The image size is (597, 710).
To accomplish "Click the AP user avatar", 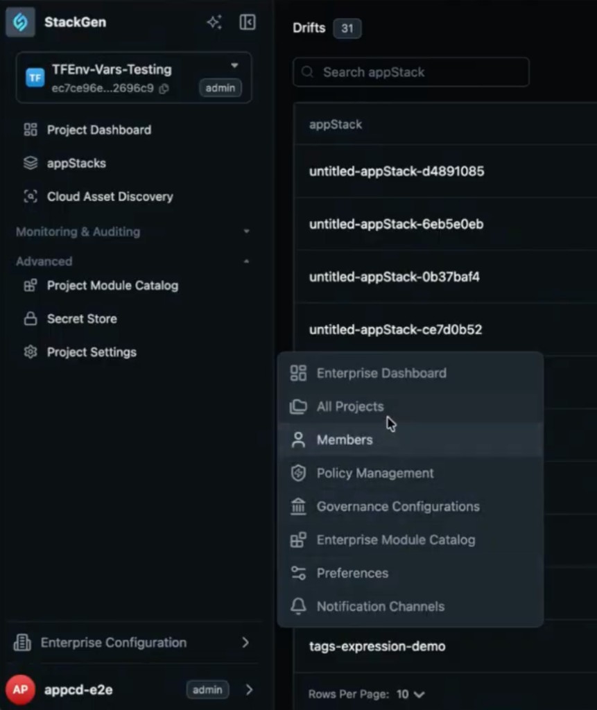I will coord(20,690).
